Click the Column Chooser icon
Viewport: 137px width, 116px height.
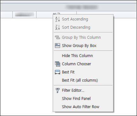(x=57, y=64)
